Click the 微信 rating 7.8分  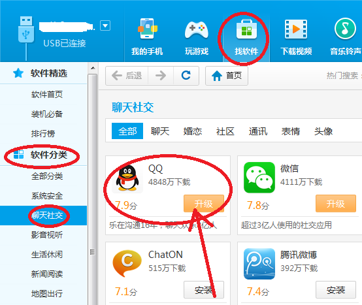pos(258,205)
